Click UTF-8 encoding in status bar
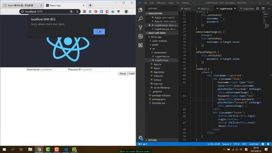The image size is (272, 153). point(236,144)
